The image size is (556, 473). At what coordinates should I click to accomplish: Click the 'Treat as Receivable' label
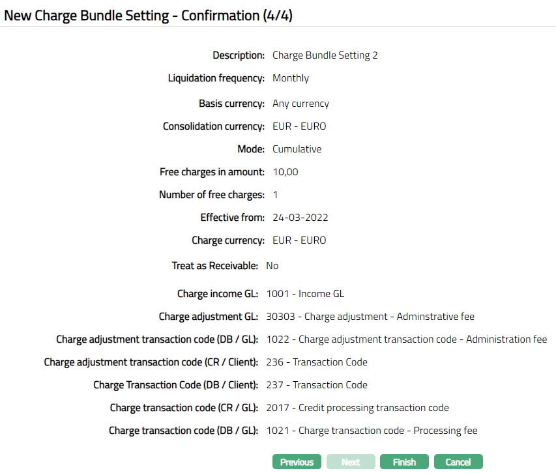216,266
